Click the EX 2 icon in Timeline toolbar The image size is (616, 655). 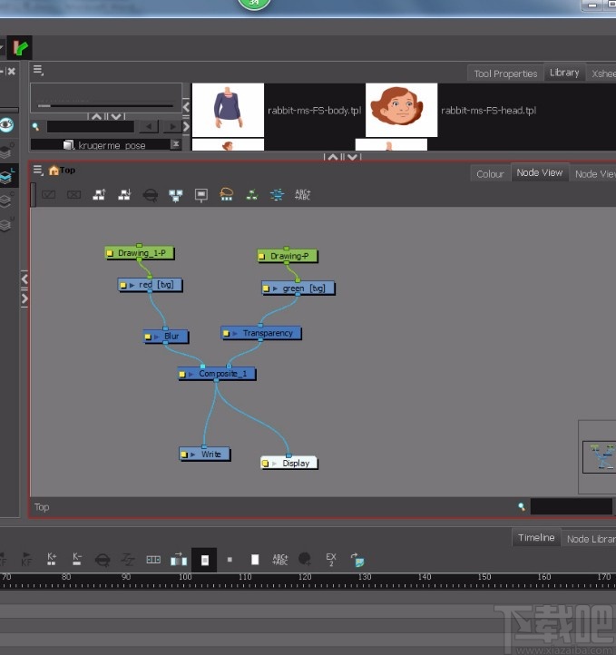click(x=331, y=560)
